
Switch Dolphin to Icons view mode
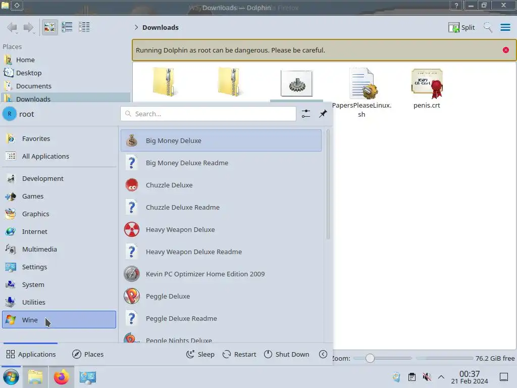(x=50, y=27)
